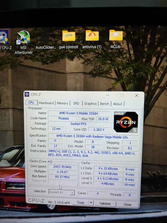The width and height of the screenshot is (167, 223).
Task: Click the Tools button
Action: click(x=80, y=202)
